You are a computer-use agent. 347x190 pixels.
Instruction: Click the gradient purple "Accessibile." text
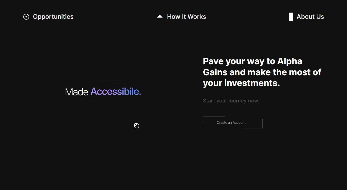[116, 91]
